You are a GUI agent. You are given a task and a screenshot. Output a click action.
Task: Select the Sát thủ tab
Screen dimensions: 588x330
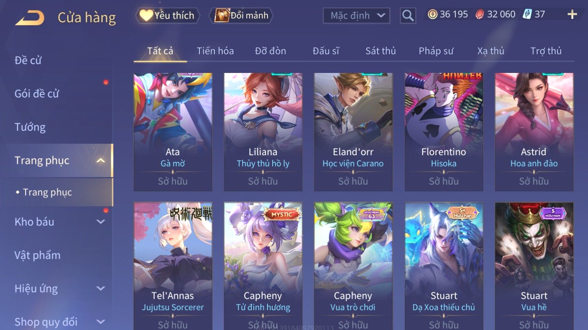click(x=381, y=51)
